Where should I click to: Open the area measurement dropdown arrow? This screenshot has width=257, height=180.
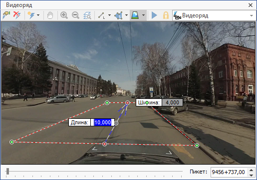(x=126, y=15)
